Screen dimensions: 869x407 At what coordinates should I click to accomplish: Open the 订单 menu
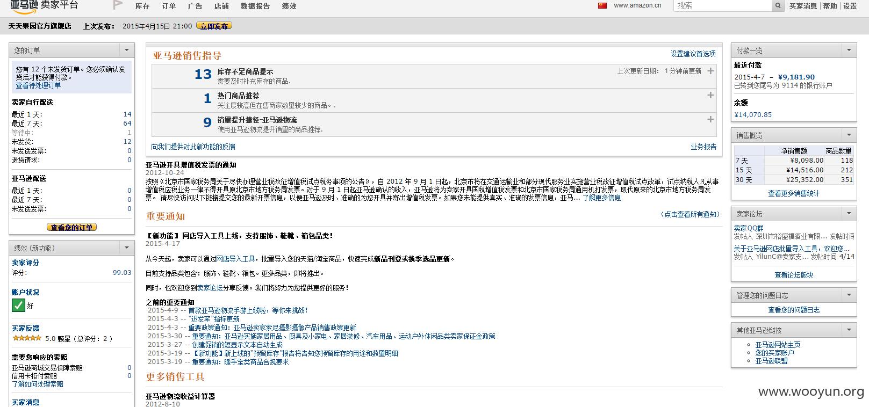pos(169,6)
